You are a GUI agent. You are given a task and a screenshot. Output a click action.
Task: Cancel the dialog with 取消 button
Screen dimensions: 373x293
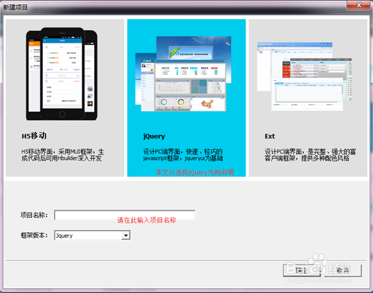pyautogui.click(x=343, y=271)
